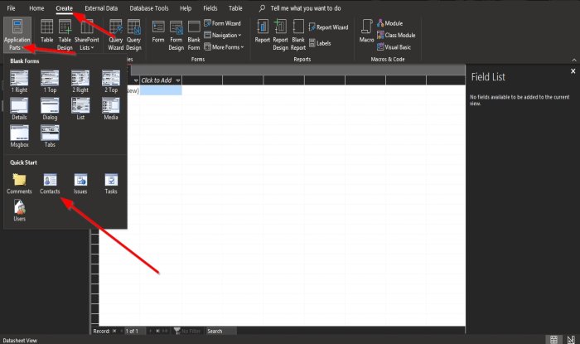Open Table Design
The width and height of the screenshot is (580, 344).
coord(65,35)
